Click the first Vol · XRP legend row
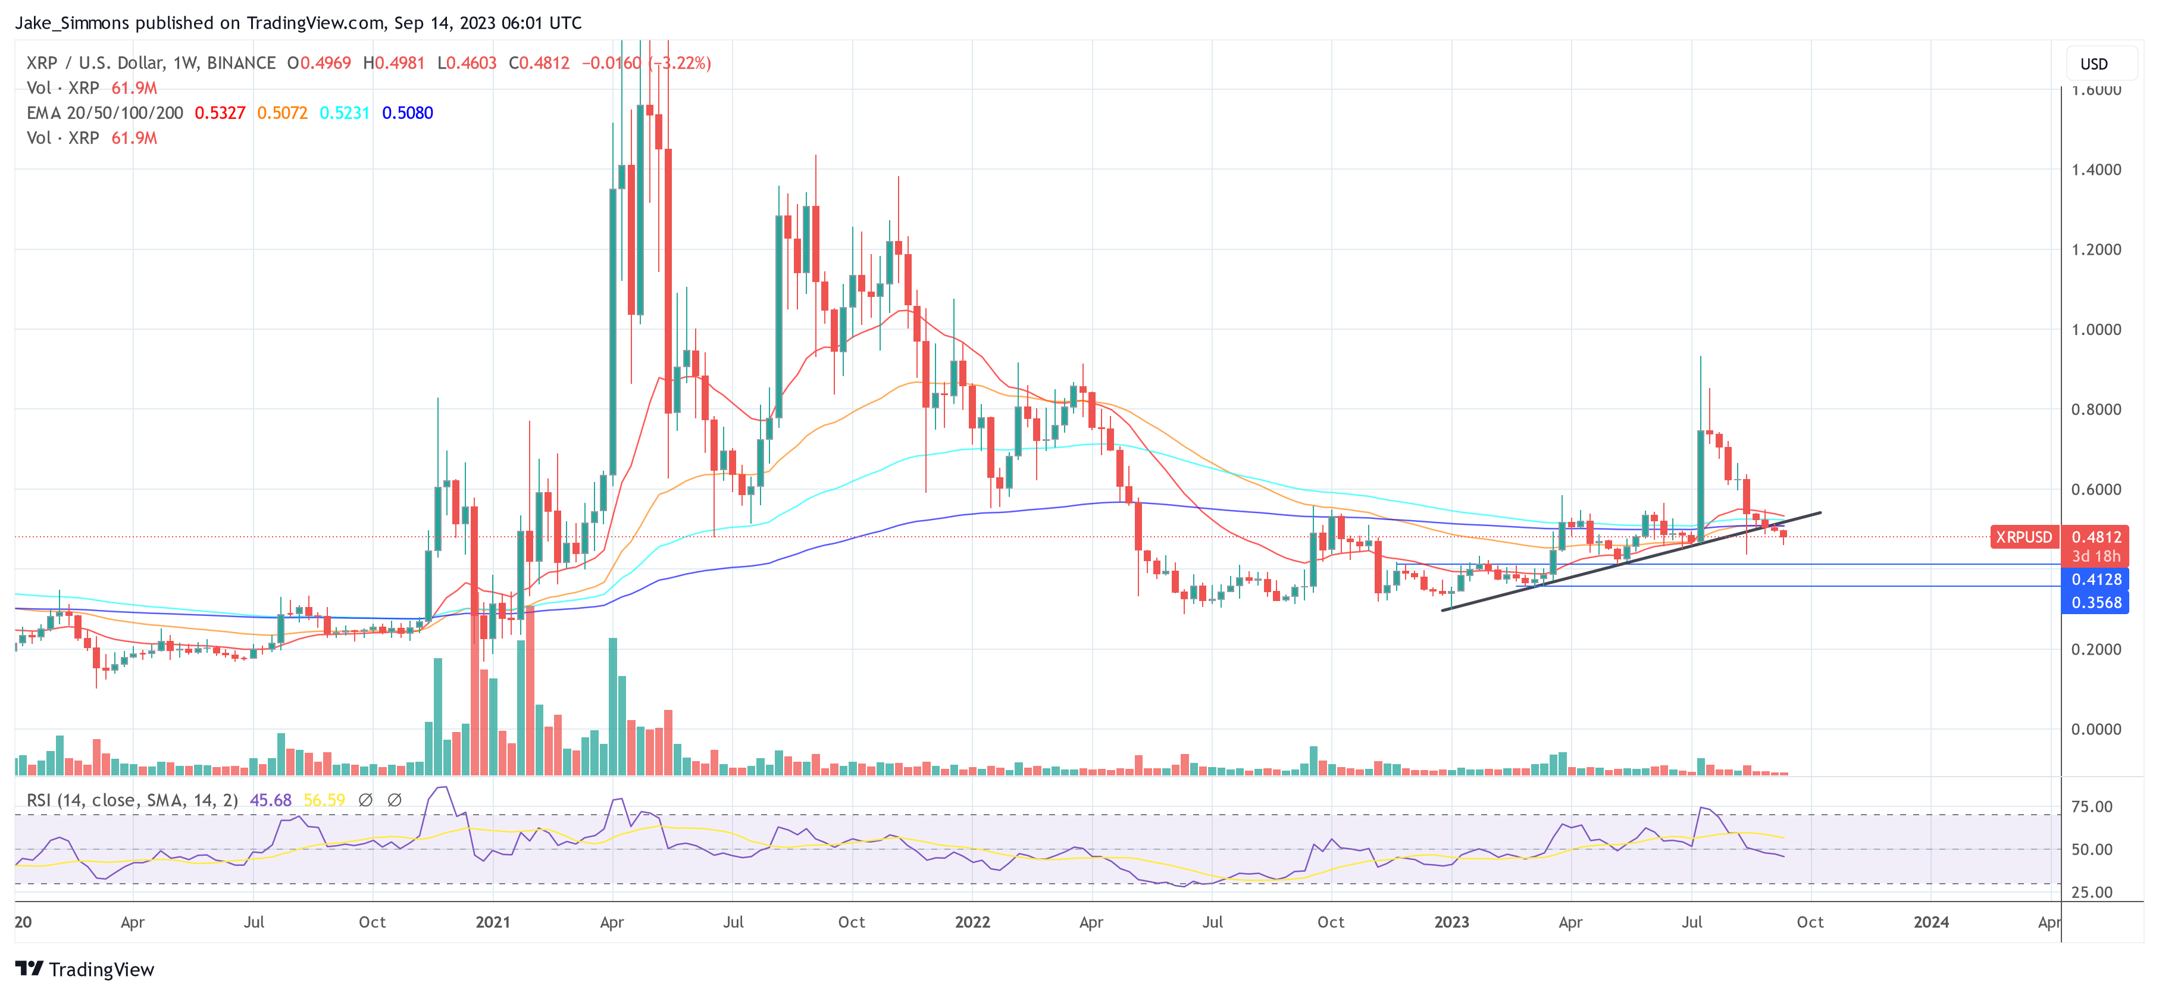The width and height of the screenshot is (2159, 995). point(92,88)
